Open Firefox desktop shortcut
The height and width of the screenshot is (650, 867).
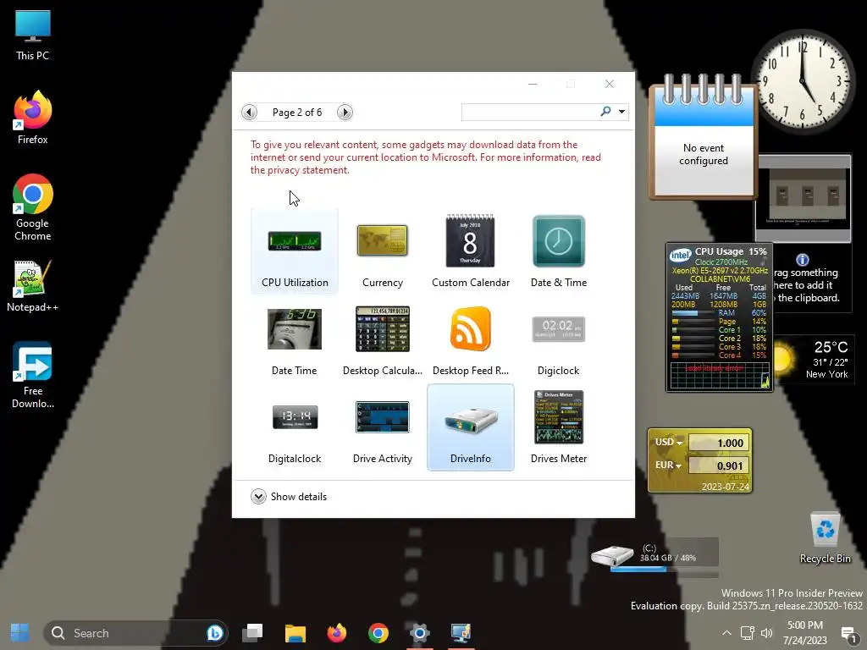point(33,118)
